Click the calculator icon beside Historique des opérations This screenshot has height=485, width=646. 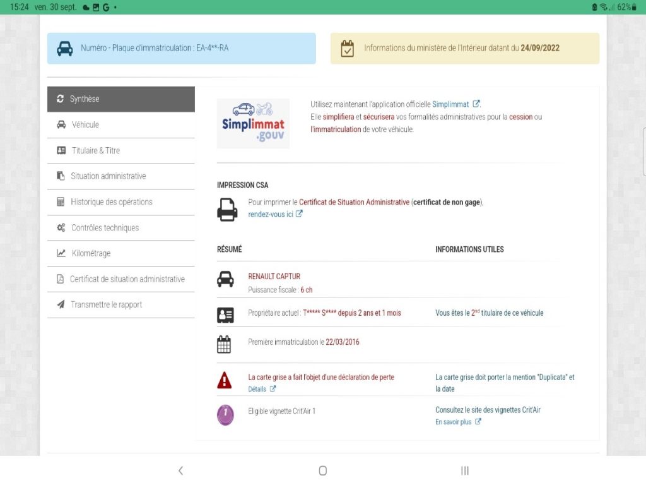pyautogui.click(x=61, y=201)
